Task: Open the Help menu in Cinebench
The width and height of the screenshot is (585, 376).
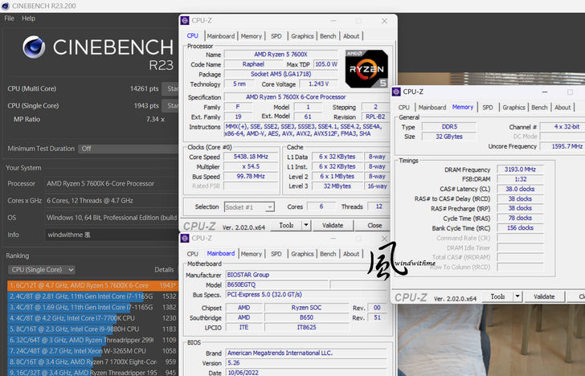Action: pyautogui.click(x=28, y=18)
